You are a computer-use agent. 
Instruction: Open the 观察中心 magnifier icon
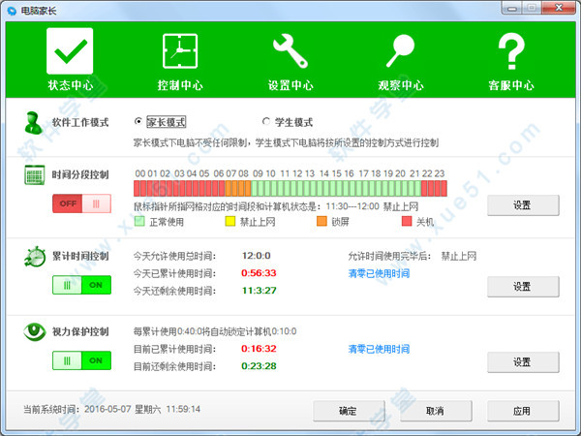[400, 50]
